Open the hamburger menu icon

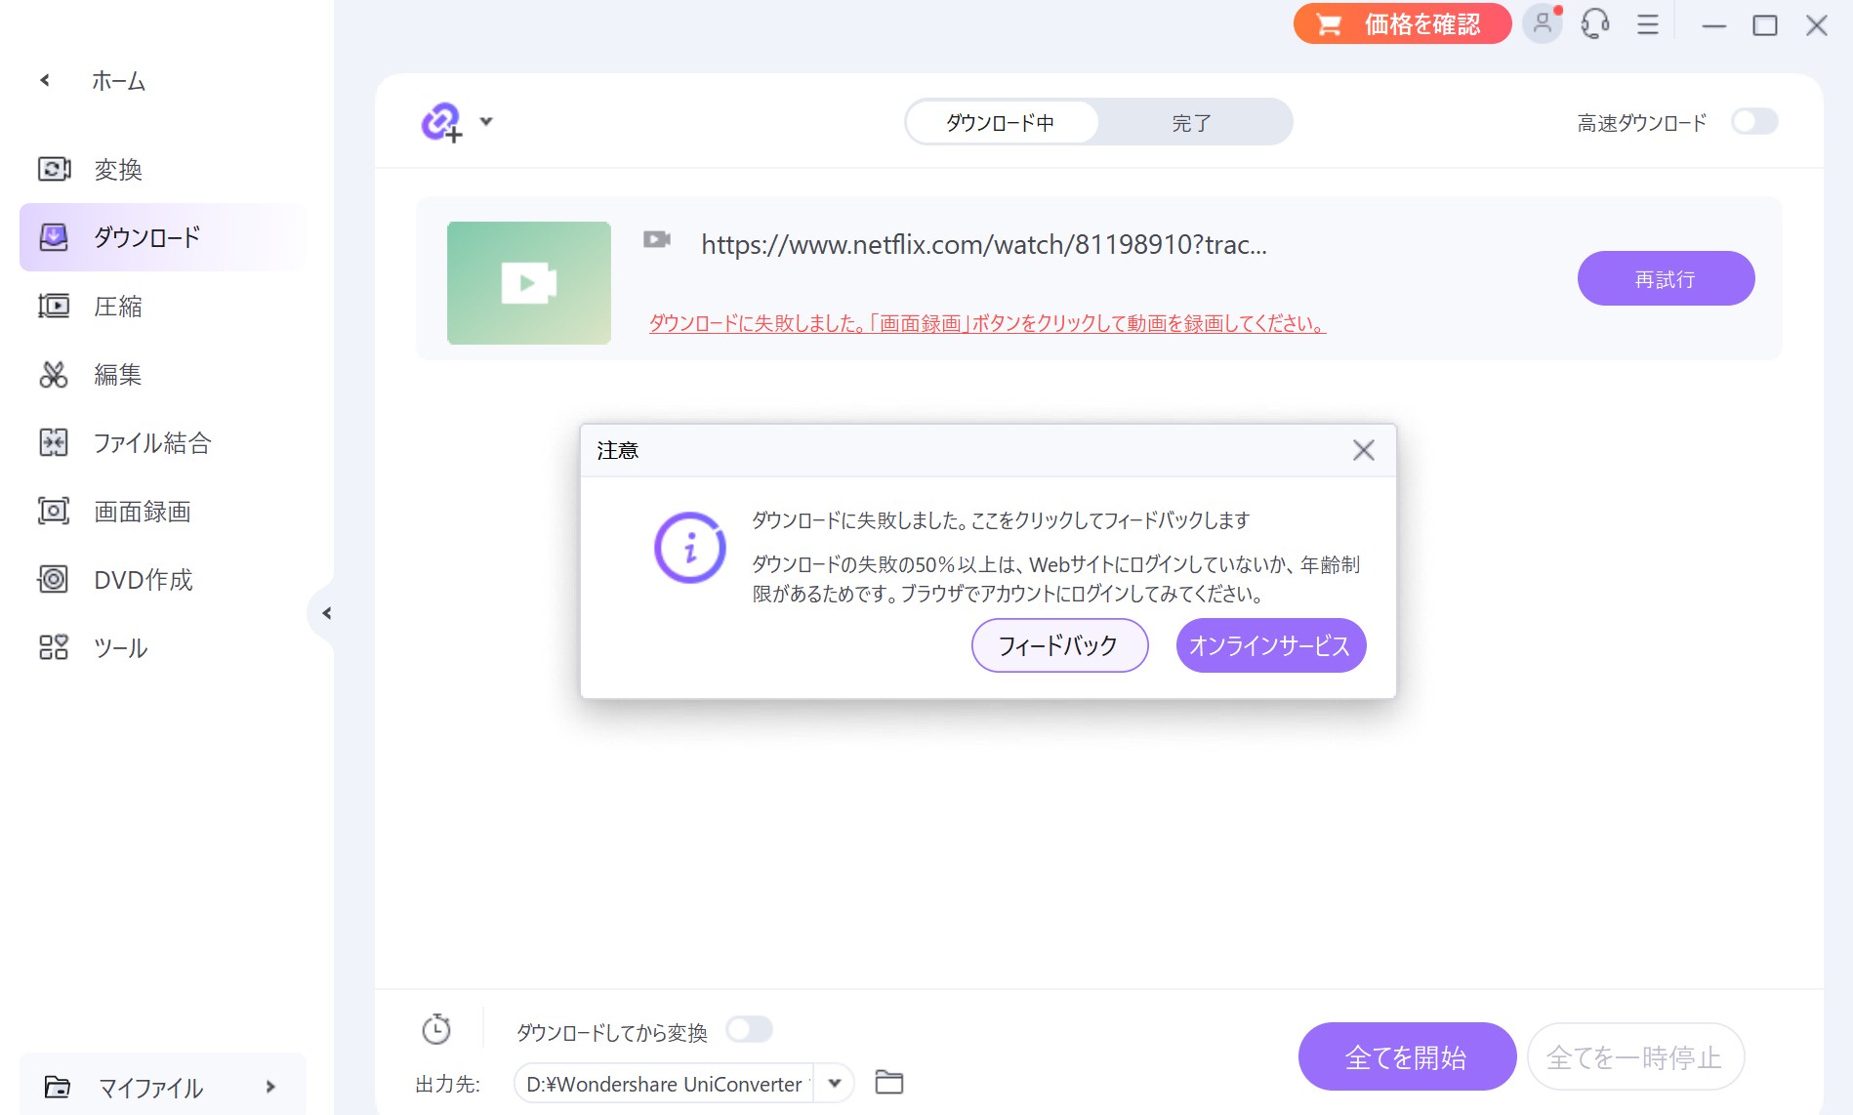(1648, 24)
